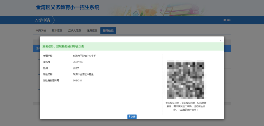Click the QR code image

click(x=185, y=80)
